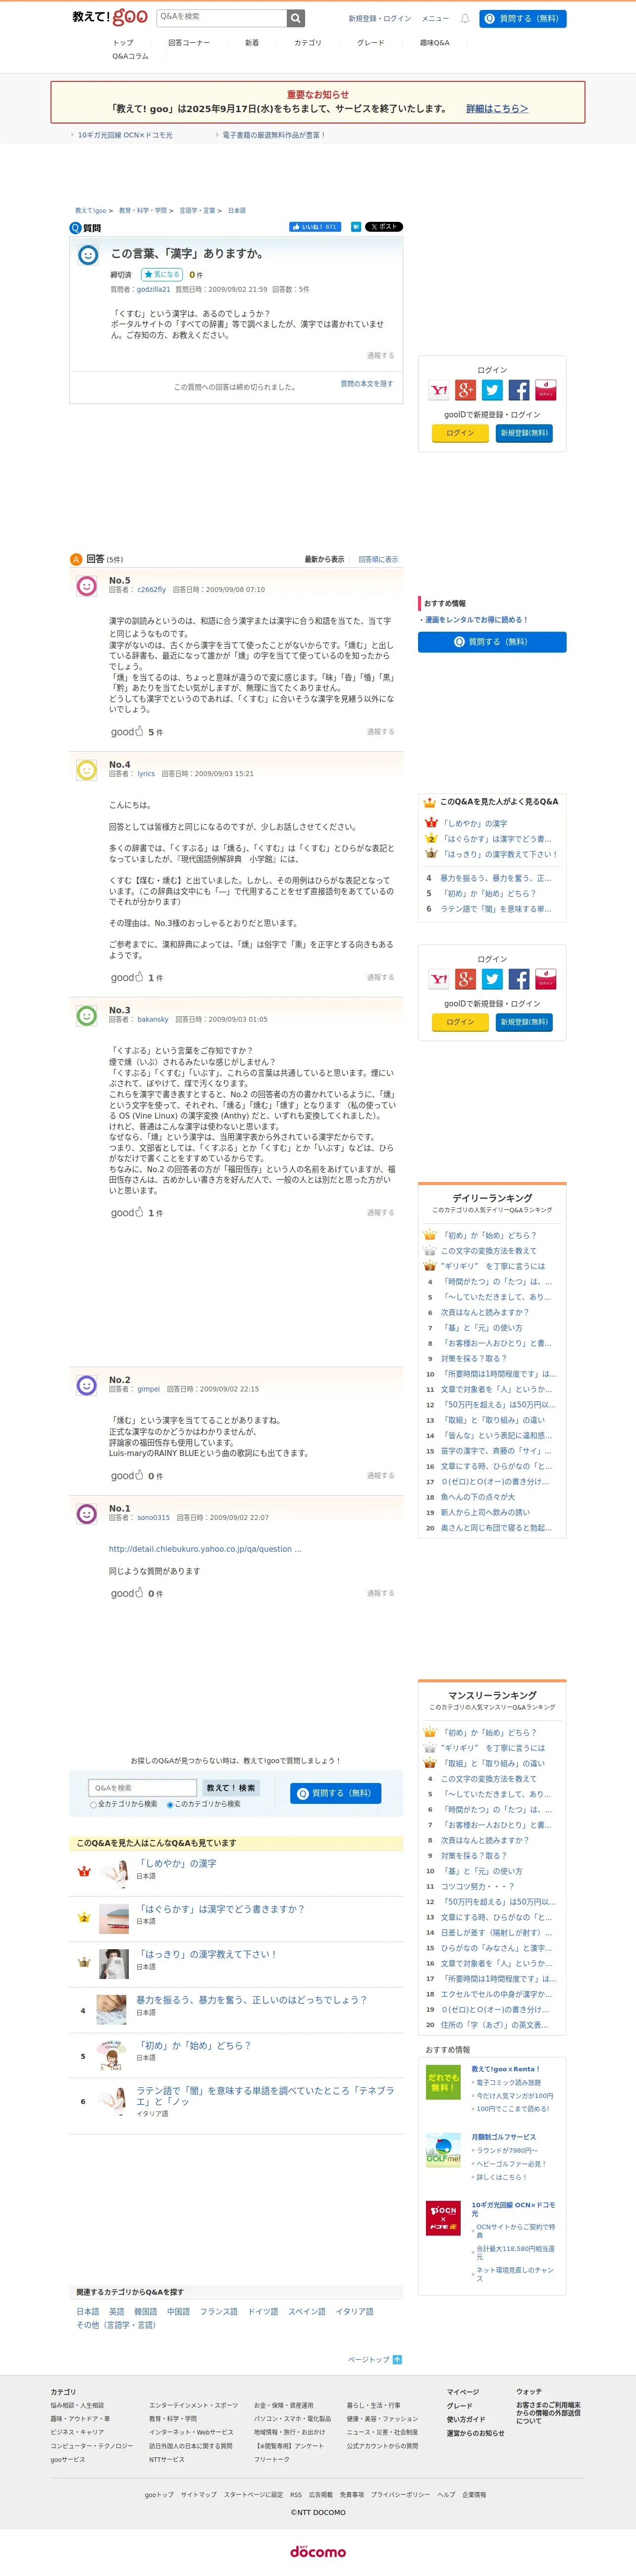Viewport: 636px width, 2576px height.
Task: Click the header 質問する（無料） button
Action: pyautogui.click(x=522, y=19)
